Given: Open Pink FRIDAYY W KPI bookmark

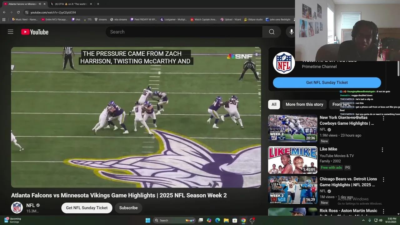Looking at the screenshot, I should tap(144, 19).
